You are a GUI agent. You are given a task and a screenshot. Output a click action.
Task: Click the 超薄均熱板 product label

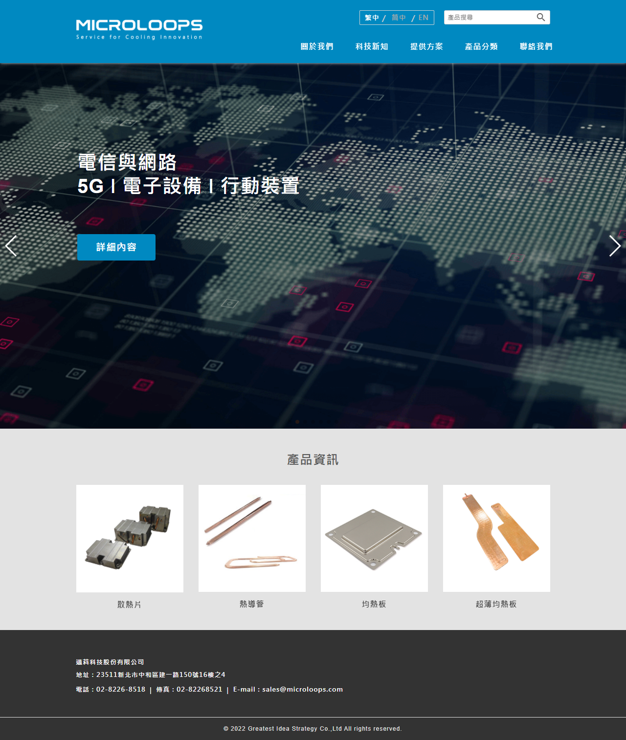coord(496,604)
